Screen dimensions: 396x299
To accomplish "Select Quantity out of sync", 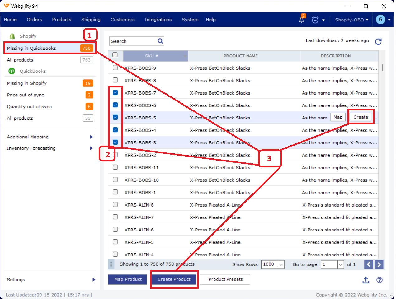I will [x=50, y=107].
